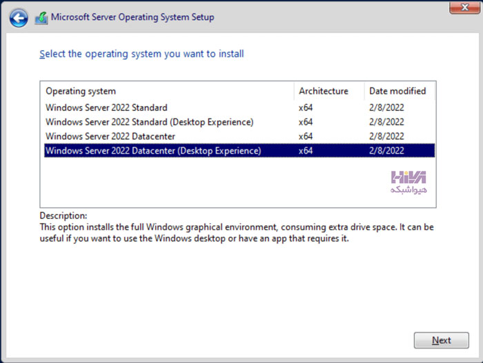Click the Architecture column header
Viewport: 483px width, 363px height.
[329, 91]
